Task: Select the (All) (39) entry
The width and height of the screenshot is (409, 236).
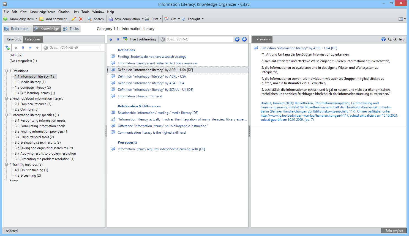Action: (16, 55)
